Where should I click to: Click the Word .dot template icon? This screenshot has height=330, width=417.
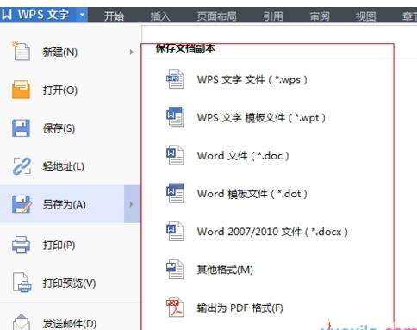tap(175, 194)
